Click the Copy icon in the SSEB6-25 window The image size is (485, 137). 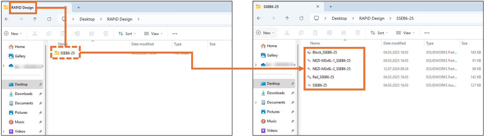(x=301, y=33)
